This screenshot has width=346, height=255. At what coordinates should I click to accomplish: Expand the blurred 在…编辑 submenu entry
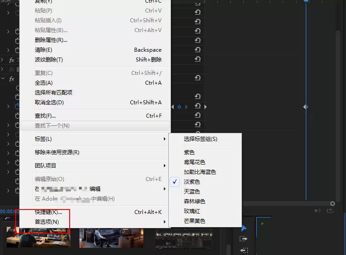(x=95, y=189)
